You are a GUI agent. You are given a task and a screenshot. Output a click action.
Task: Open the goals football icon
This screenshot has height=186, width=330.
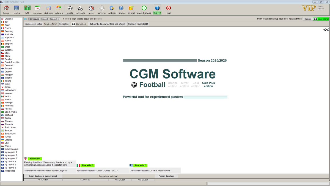(70, 10)
